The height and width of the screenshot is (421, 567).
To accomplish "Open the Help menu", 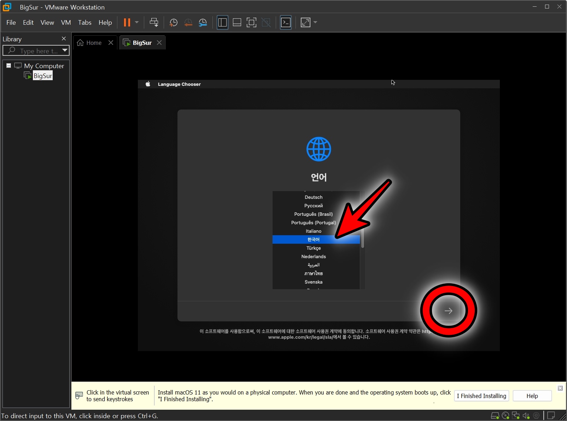I will [105, 23].
